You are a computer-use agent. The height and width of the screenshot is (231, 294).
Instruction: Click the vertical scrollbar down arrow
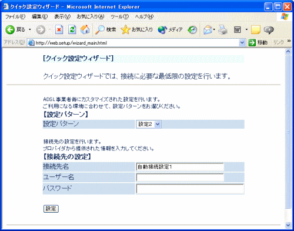click(288, 225)
